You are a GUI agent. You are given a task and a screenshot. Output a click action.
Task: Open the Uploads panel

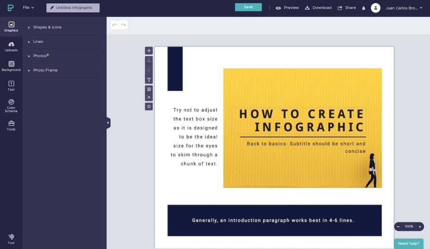click(x=11, y=46)
